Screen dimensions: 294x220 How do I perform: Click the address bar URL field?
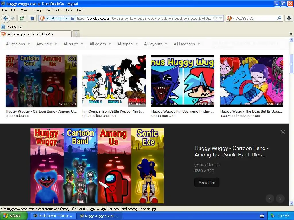point(144,19)
